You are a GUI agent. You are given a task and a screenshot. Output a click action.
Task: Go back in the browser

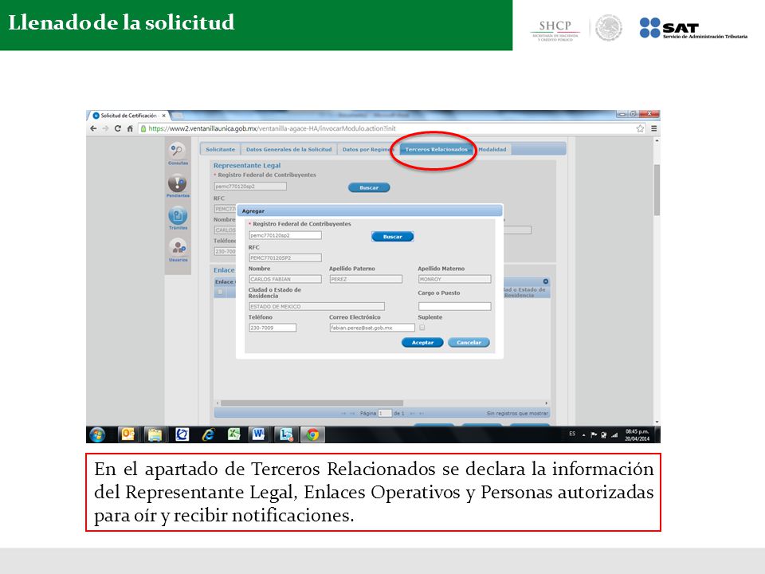pyautogui.click(x=93, y=128)
